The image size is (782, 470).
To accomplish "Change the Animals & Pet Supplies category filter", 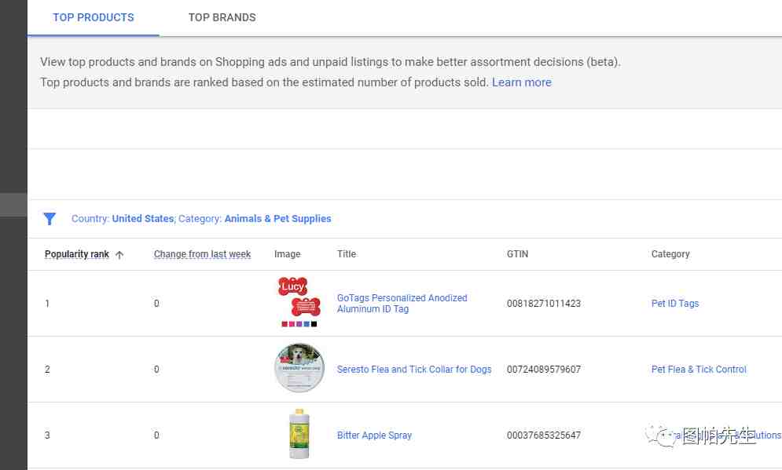I will point(277,219).
